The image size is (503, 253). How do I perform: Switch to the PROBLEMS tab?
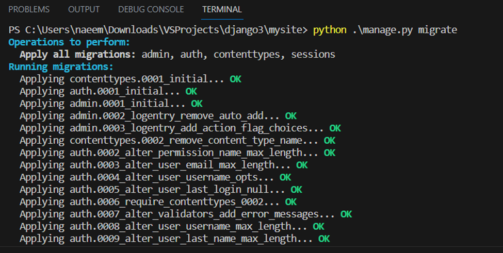point(29,9)
